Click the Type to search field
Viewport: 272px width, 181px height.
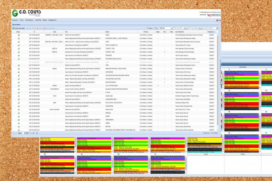point(210,28)
